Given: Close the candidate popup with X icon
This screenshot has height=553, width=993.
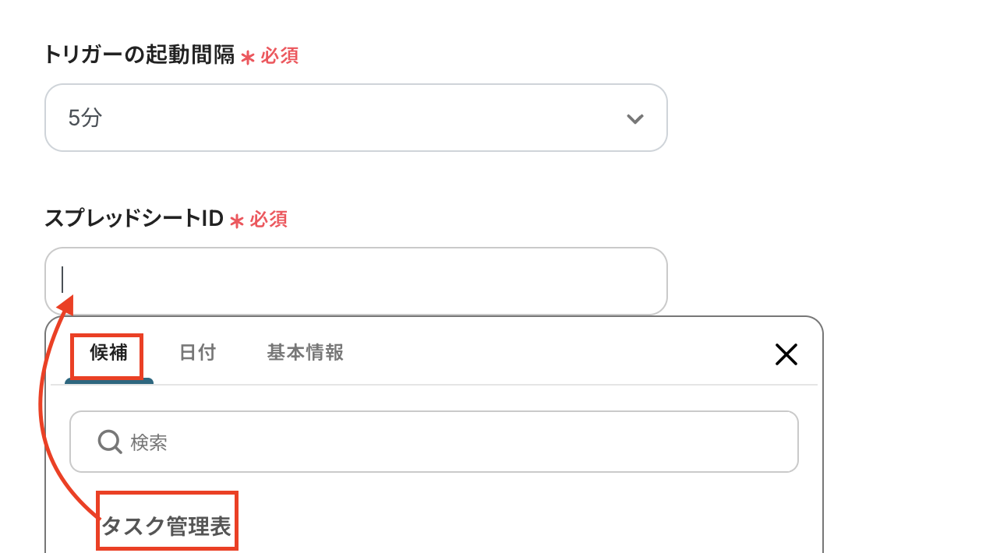Looking at the screenshot, I should [786, 354].
